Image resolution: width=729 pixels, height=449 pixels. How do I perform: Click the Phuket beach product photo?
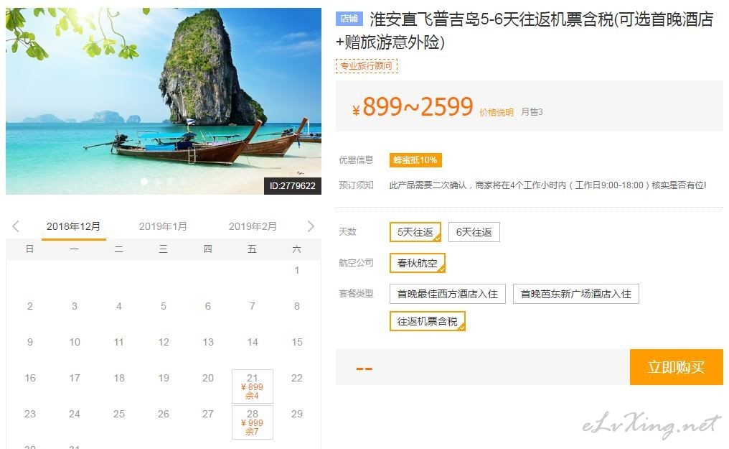coord(163,101)
